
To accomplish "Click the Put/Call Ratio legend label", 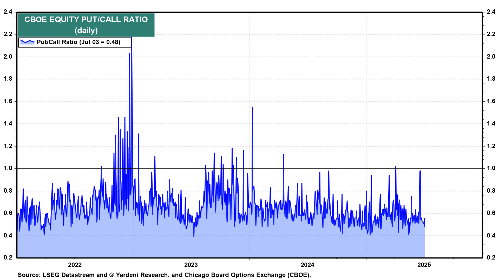I will click(x=78, y=42).
